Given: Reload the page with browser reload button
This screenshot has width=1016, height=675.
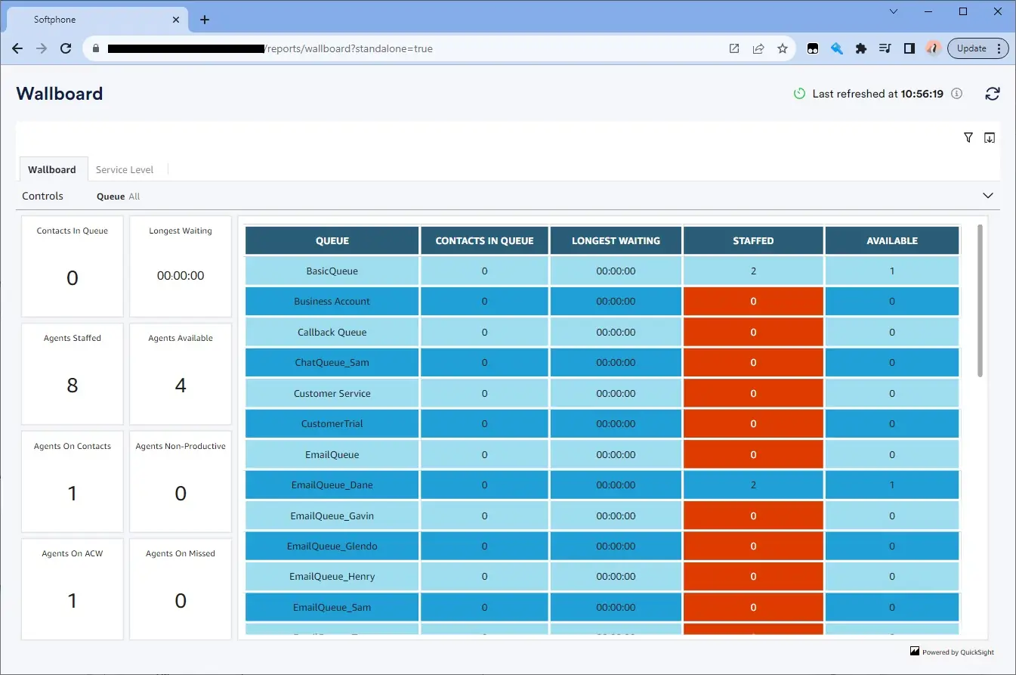Looking at the screenshot, I should click(x=66, y=48).
